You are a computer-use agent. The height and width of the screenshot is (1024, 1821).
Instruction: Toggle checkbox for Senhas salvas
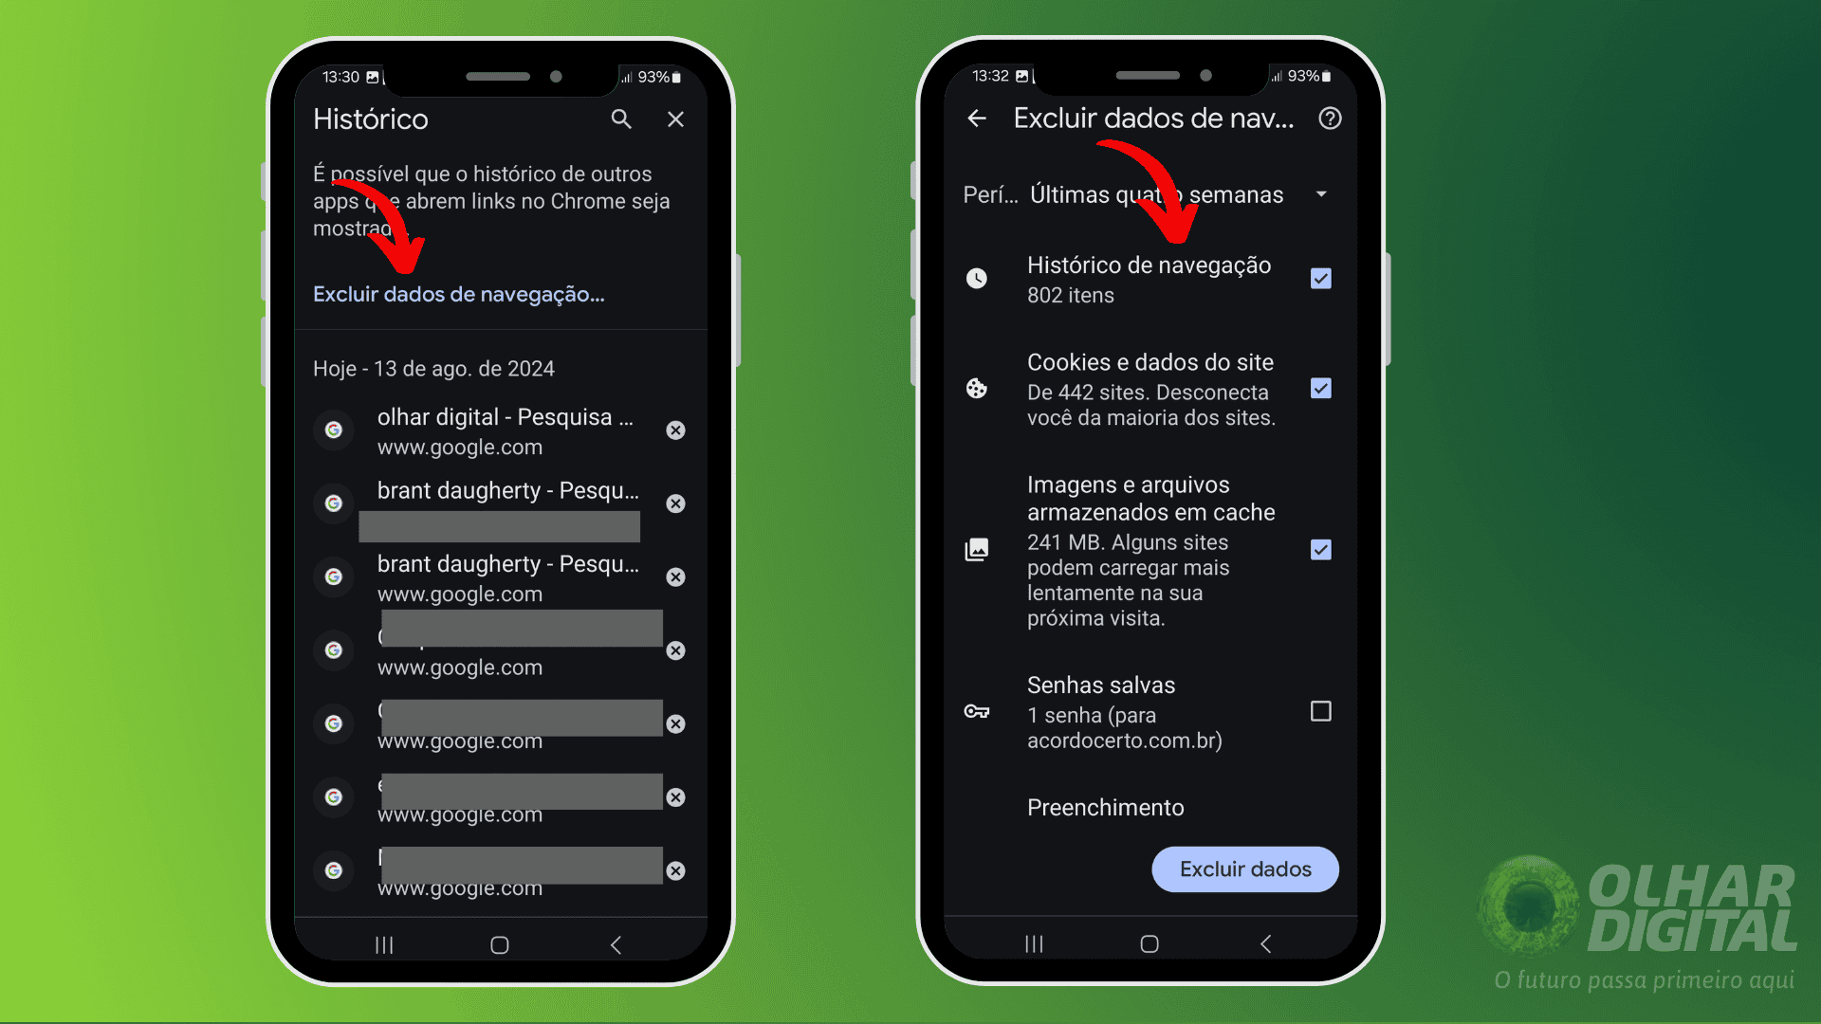tap(1321, 711)
